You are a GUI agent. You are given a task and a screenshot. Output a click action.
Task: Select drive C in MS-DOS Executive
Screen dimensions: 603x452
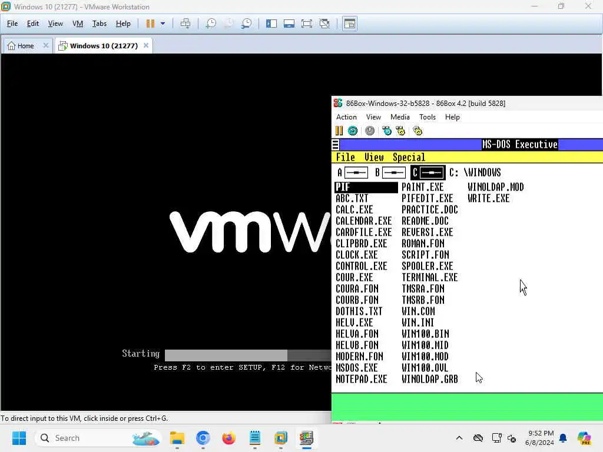pos(428,172)
